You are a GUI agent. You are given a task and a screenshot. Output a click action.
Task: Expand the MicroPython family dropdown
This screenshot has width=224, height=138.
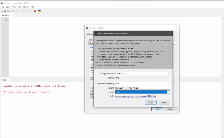(x=169, y=84)
